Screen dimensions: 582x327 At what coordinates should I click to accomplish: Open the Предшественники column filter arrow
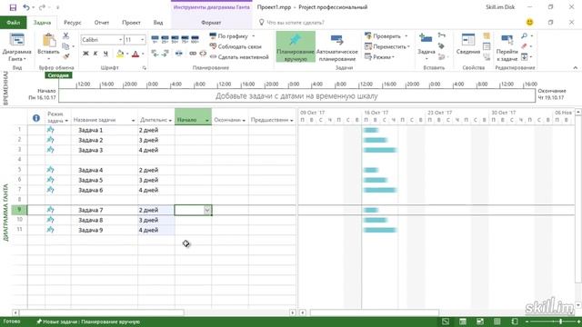[292, 121]
